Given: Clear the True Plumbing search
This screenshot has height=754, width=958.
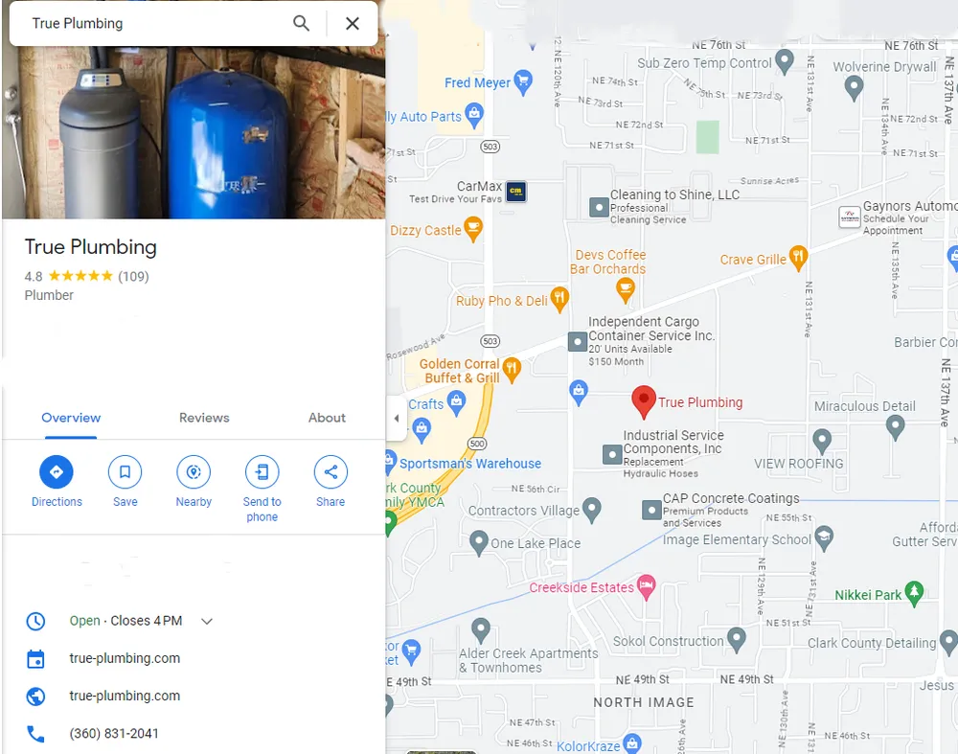Looking at the screenshot, I should click(x=352, y=23).
